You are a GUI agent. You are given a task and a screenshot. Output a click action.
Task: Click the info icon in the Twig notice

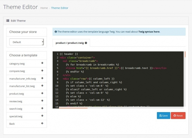56,32
